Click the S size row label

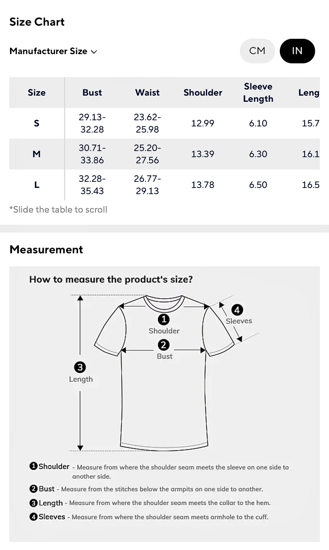37,123
